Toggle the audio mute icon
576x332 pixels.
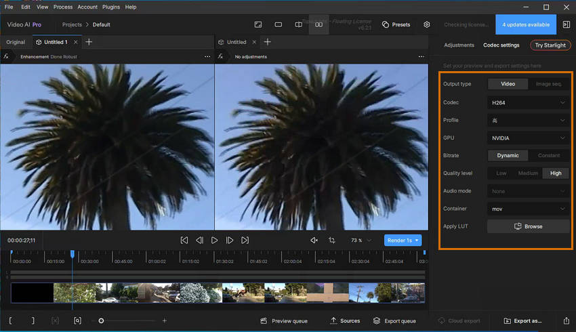[314, 240]
